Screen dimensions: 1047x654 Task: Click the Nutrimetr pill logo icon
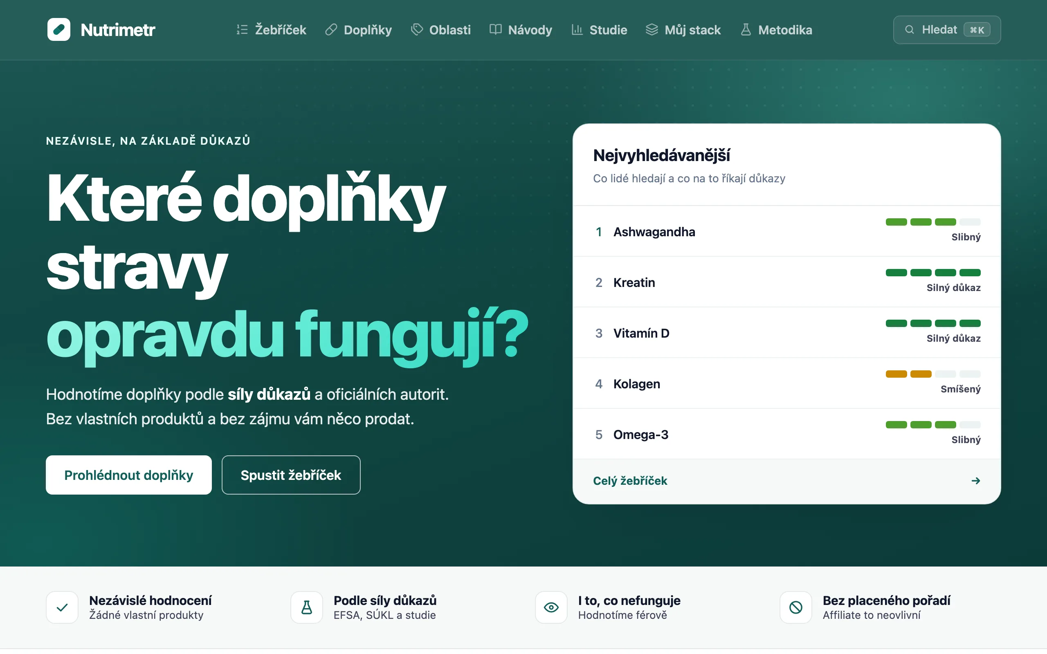tap(58, 29)
